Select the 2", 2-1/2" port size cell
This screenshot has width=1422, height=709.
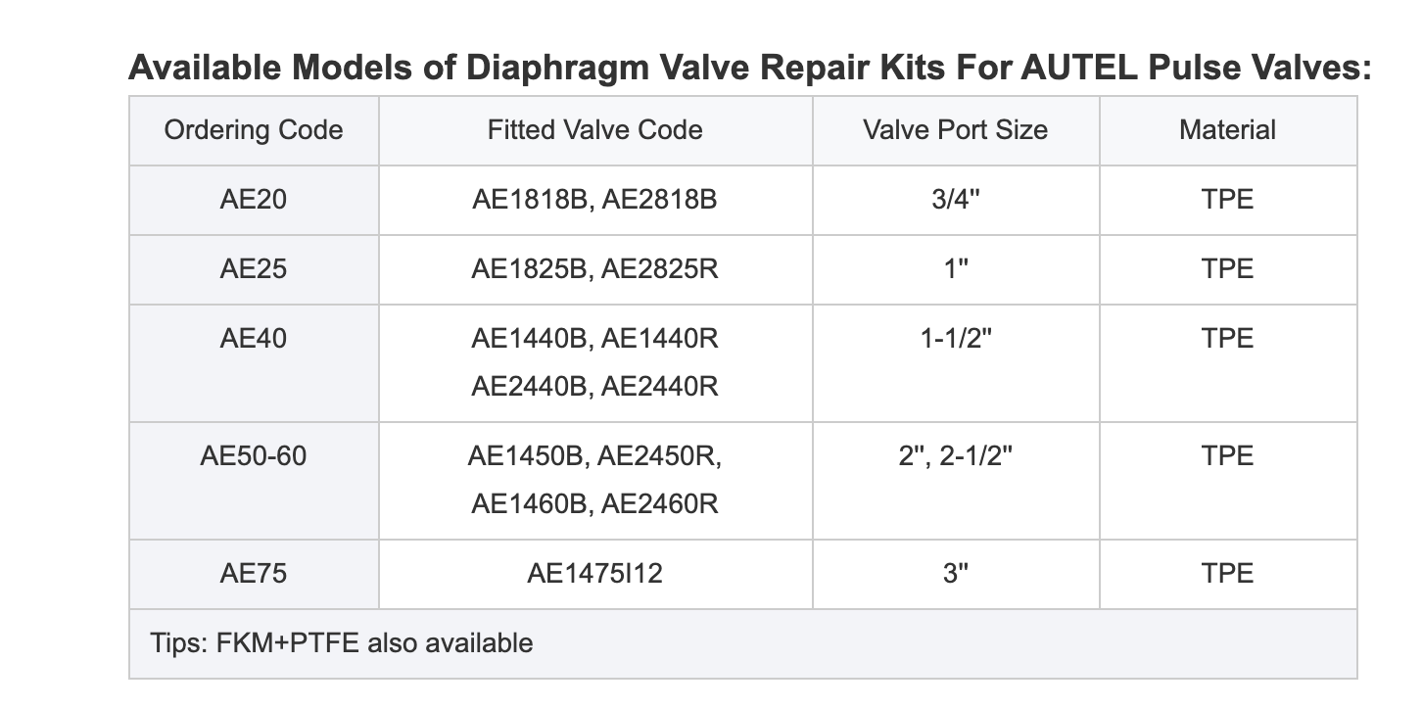[956, 481]
